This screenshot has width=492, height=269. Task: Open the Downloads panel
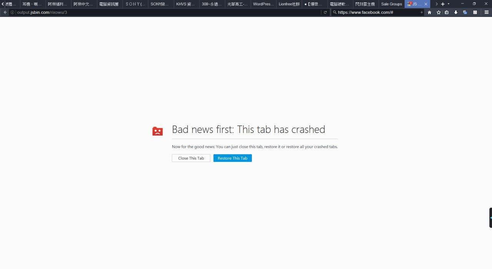tap(456, 12)
